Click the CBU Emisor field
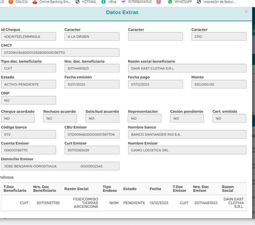This screenshot has width=255, height=225. pos(92,134)
